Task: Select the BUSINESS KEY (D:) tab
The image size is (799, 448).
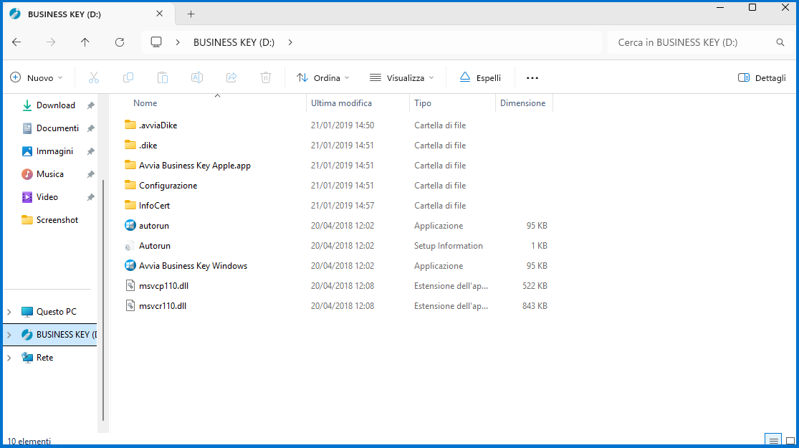Action: coord(89,14)
